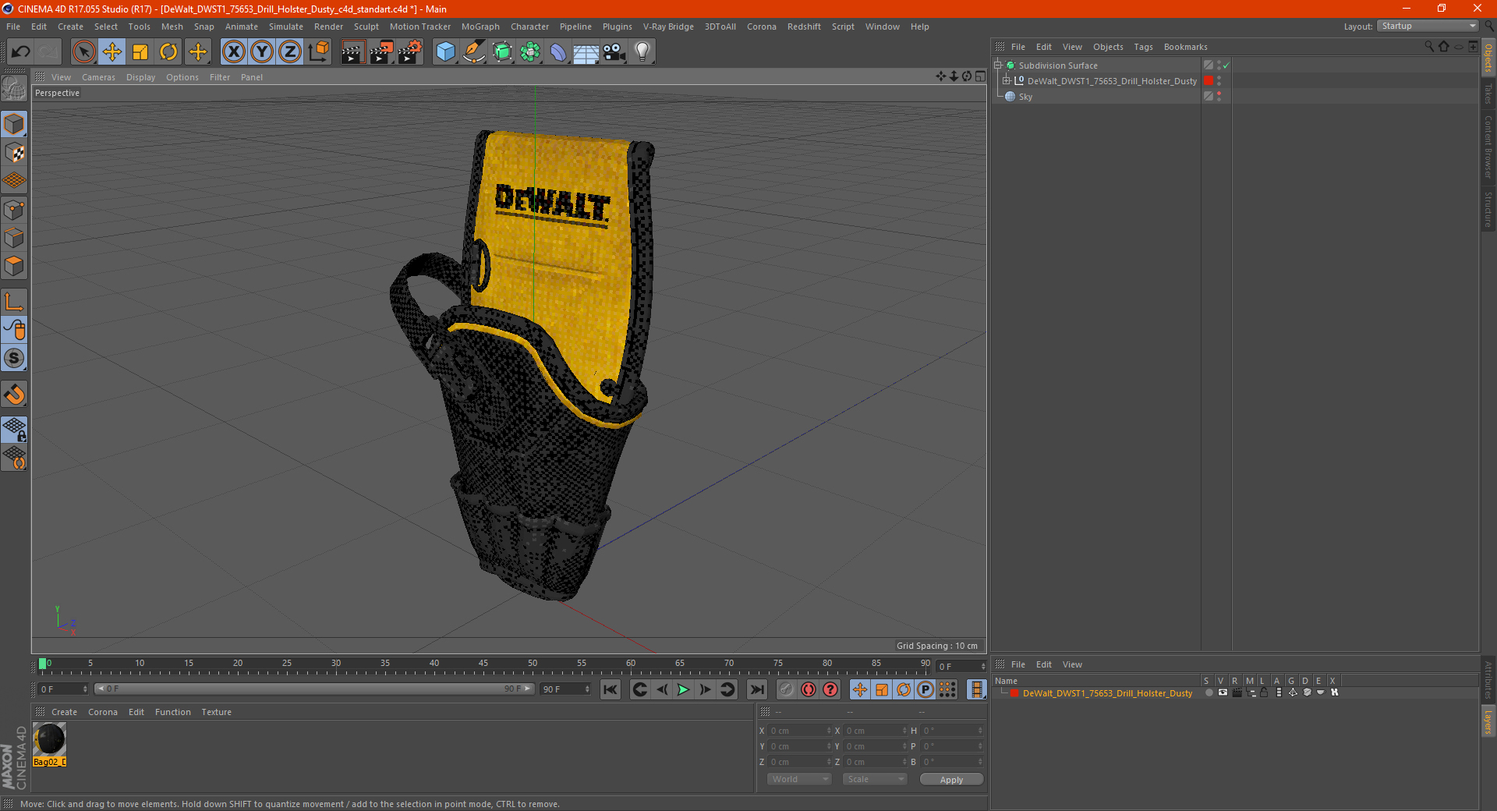Open the Objects panel Tags menu
Viewport: 1497px width, 811px height.
(1143, 47)
